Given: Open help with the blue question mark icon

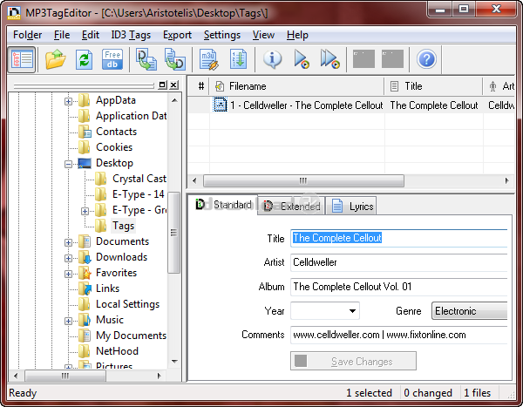Looking at the screenshot, I should click(426, 59).
